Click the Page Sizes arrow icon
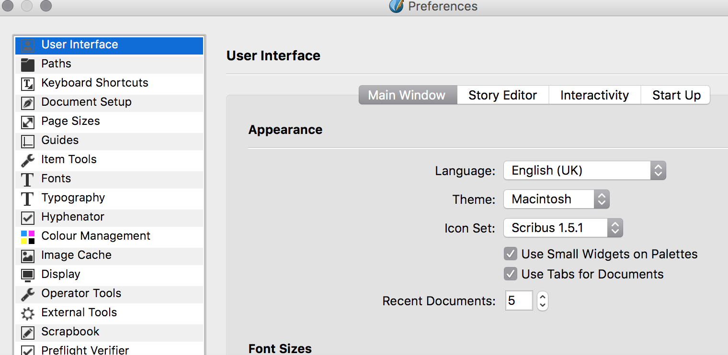This screenshot has width=728, height=355. pos(28,122)
